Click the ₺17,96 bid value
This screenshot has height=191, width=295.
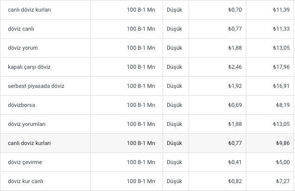pos(281,67)
